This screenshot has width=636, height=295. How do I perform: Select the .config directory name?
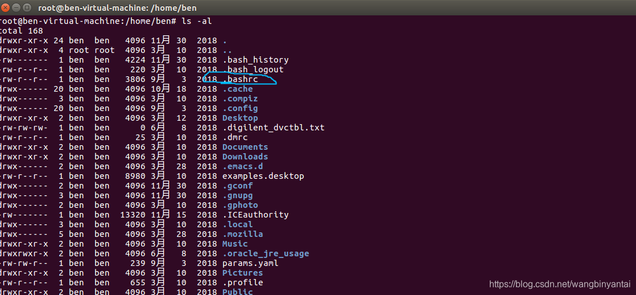coord(240,109)
